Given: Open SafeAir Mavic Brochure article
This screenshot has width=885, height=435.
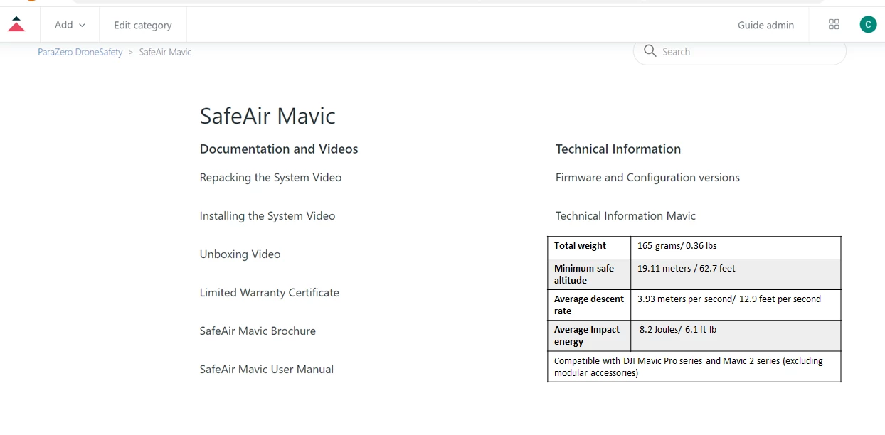Looking at the screenshot, I should (x=258, y=331).
